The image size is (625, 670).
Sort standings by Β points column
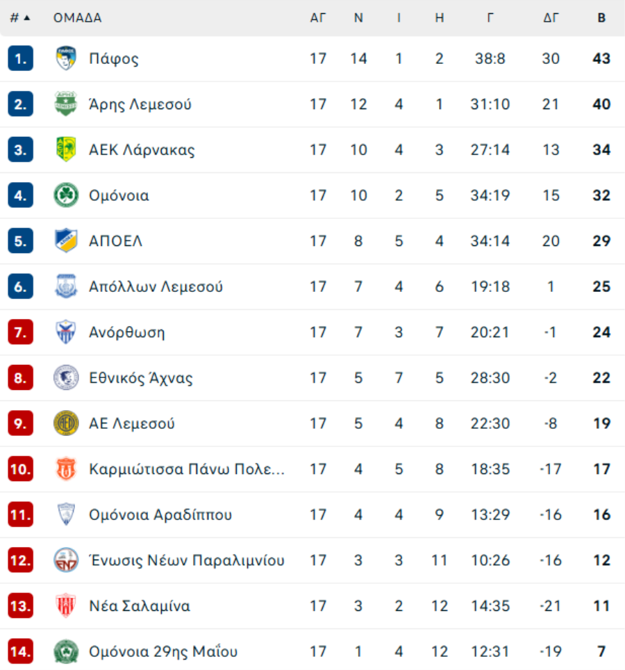click(601, 18)
